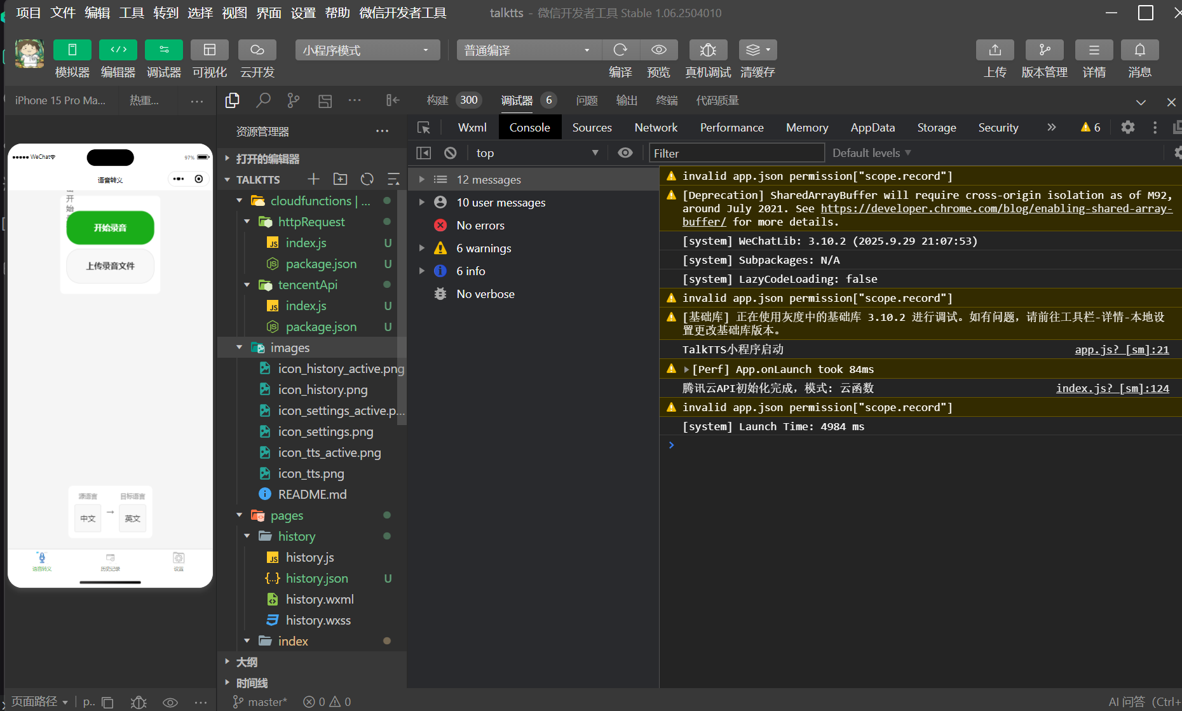Screen dimensions: 1182x711
Task: Tap the 历史记录 tab in simulator
Action: coord(111,562)
